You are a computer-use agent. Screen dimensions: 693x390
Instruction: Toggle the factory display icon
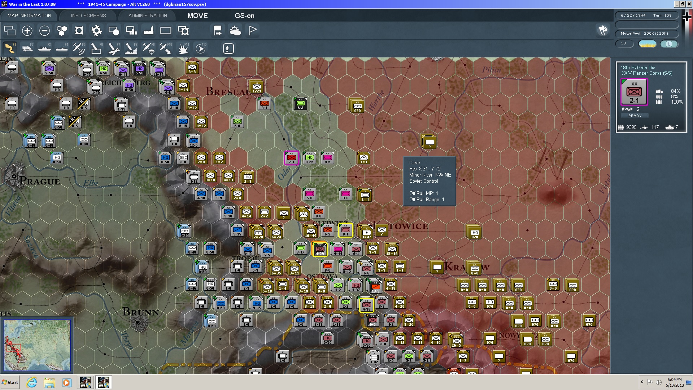point(148,31)
